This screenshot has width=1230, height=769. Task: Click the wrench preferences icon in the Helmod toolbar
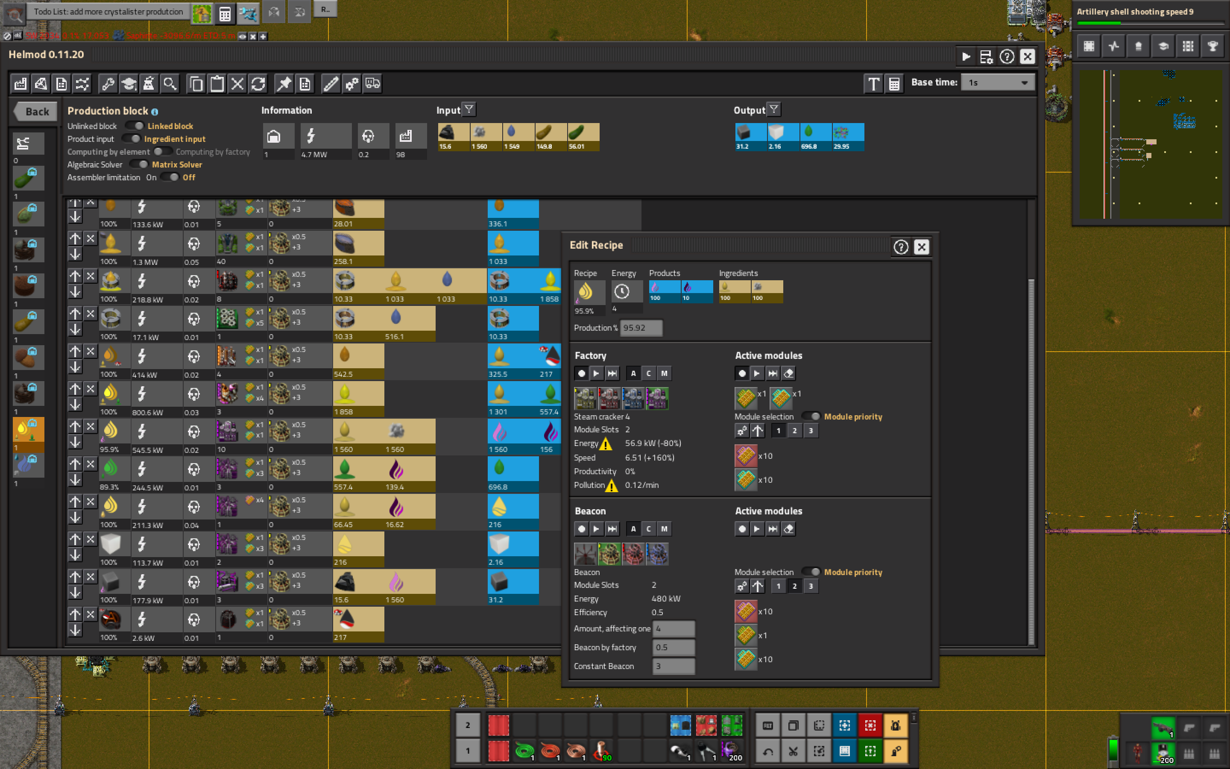point(108,83)
